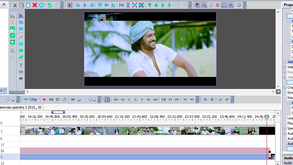Toggle the overlapping red squares button
Viewport: 293px width, 165px height.
[198, 5]
